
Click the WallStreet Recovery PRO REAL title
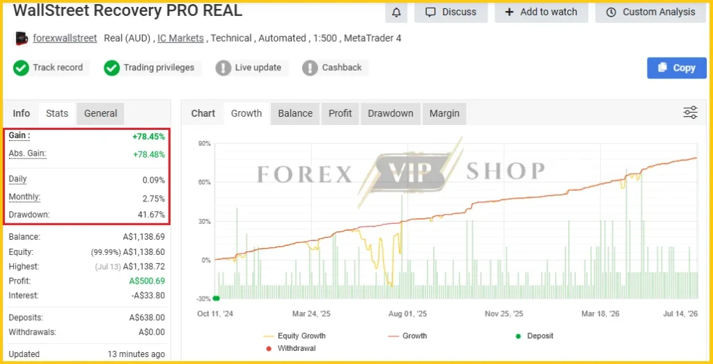click(128, 10)
